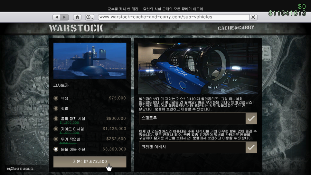311x175 pixels.
Task: Select the 음파 탐지 시설 radio button
Action: pos(56,119)
